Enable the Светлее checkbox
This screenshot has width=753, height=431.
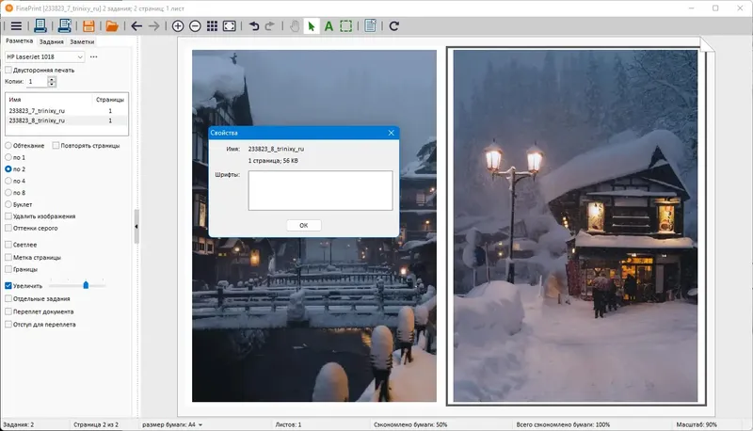[x=8, y=245]
